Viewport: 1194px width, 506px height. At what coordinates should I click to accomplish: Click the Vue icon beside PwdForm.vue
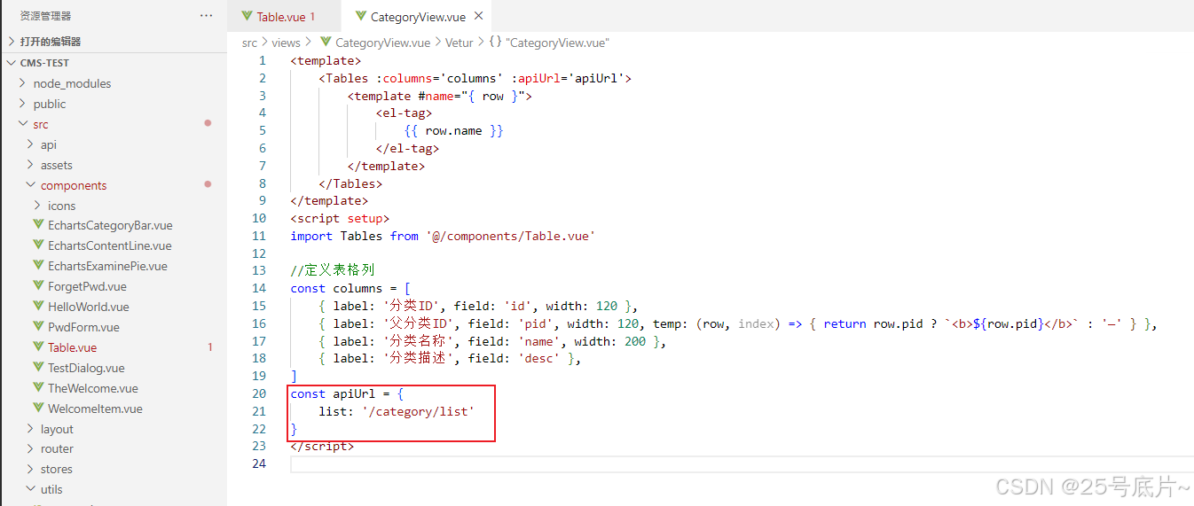coord(38,327)
